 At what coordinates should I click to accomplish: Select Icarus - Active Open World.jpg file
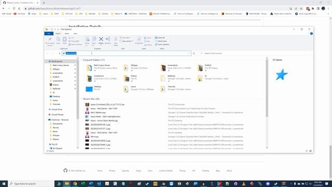104,121
